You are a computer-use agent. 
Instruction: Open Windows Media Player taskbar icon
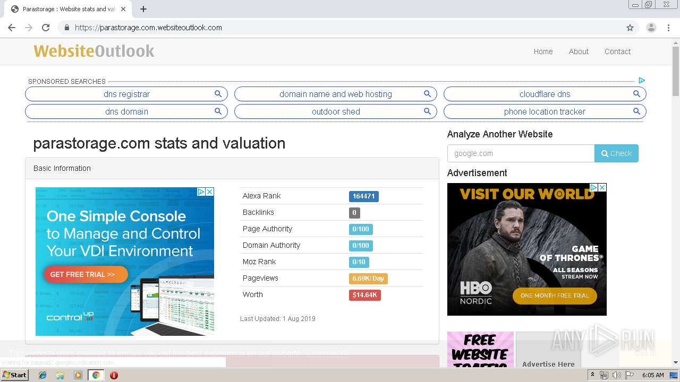click(78, 375)
